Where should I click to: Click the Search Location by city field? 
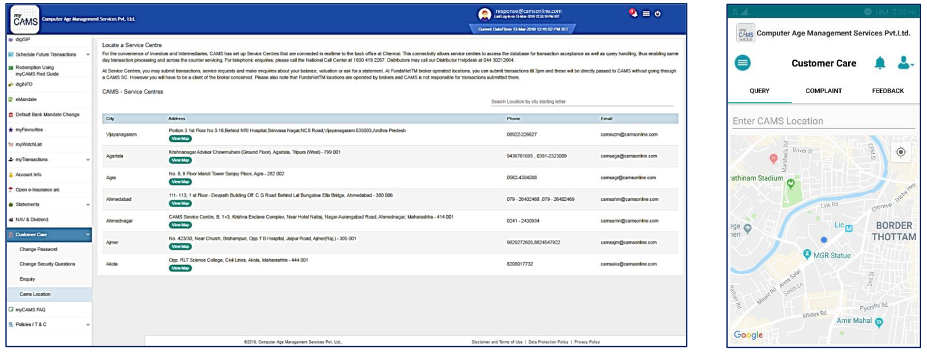click(x=581, y=102)
